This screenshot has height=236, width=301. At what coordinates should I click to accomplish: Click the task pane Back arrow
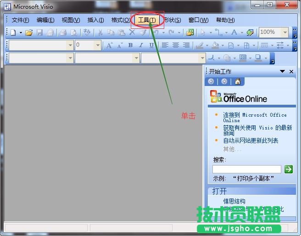pyautogui.click(x=211, y=81)
